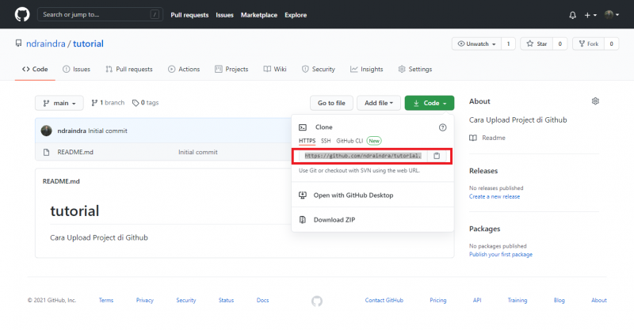
Task: Expand the main branch dropdown
Action: pos(59,103)
